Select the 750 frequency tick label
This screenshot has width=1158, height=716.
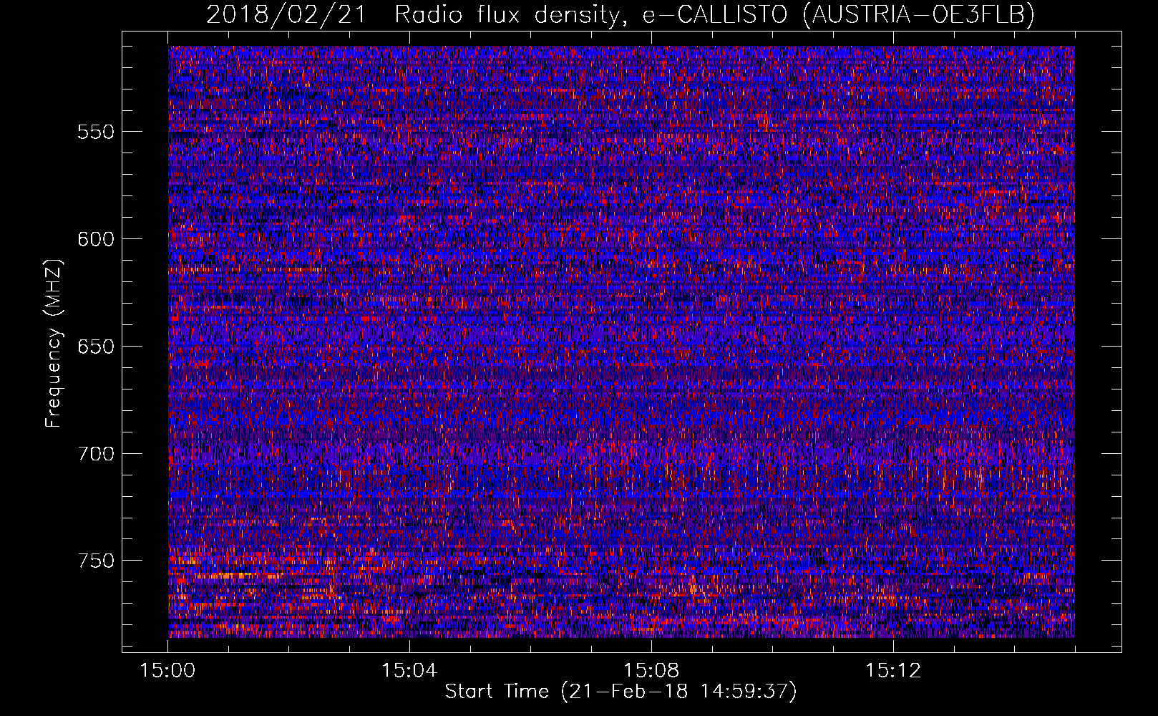click(x=96, y=561)
